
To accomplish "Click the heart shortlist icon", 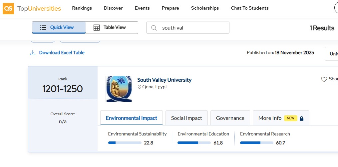I will pyautogui.click(x=324, y=79).
